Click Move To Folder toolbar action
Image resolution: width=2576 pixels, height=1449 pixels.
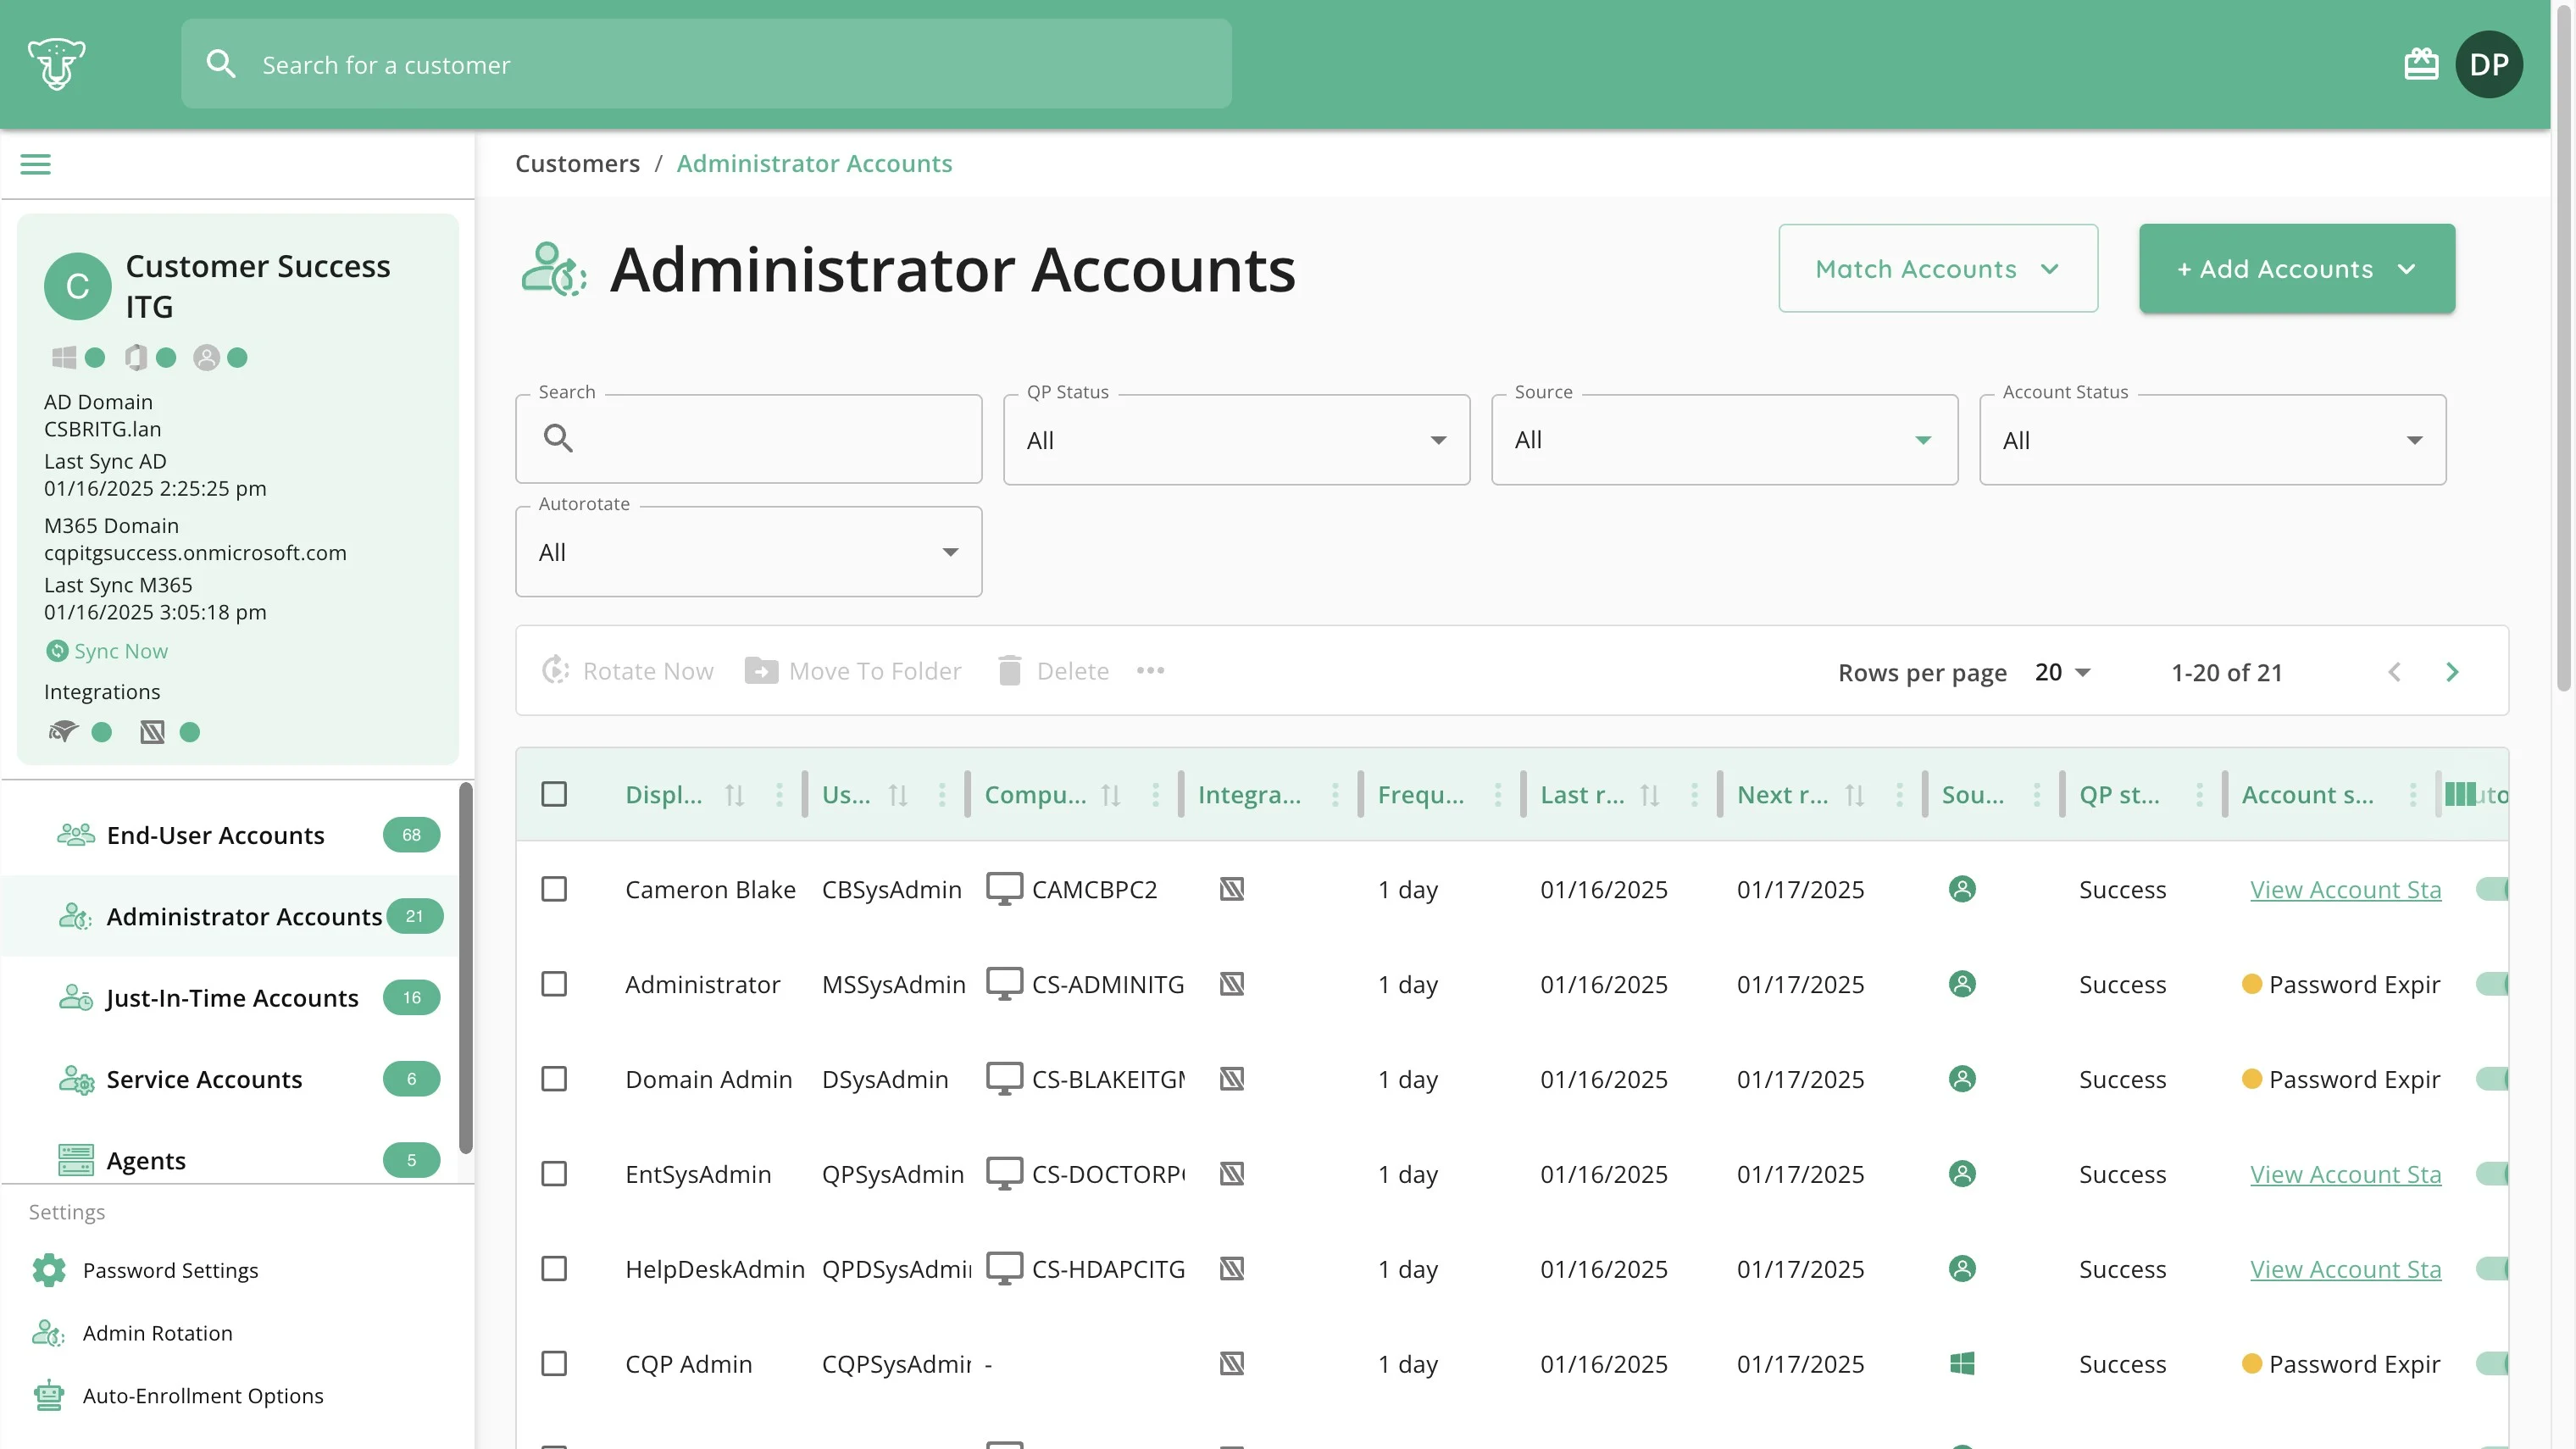click(x=853, y=670)
